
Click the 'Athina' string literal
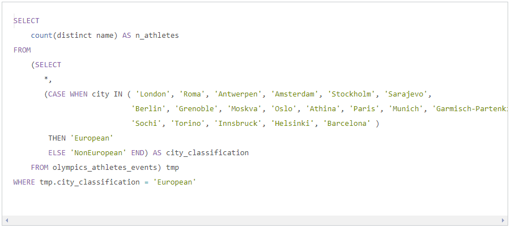(x=323, y=109)
